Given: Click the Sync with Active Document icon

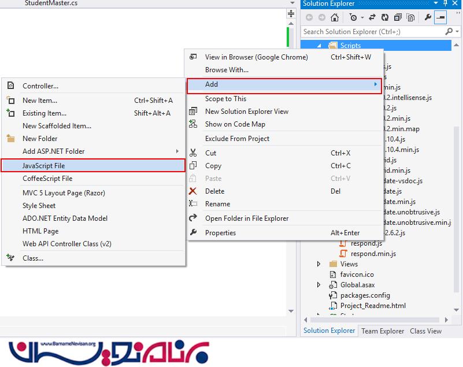Looking at the screenshot, I should click(372, 17).
